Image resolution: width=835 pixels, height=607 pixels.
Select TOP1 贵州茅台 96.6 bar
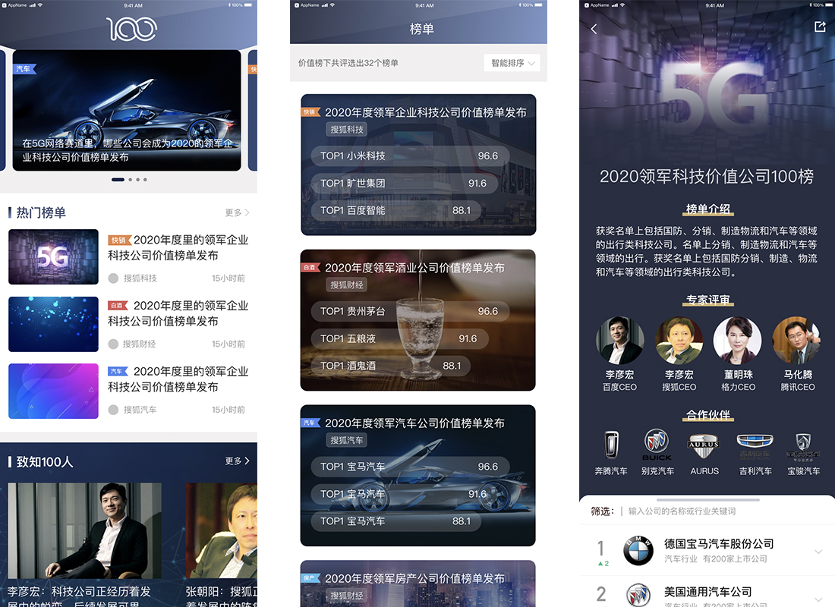coord(410,311)
